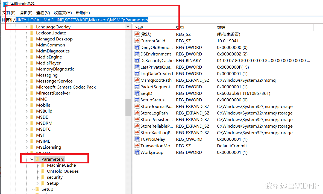Select the MemoryDiagnostic key
The image size is (323, 194).
click(55, 69)
